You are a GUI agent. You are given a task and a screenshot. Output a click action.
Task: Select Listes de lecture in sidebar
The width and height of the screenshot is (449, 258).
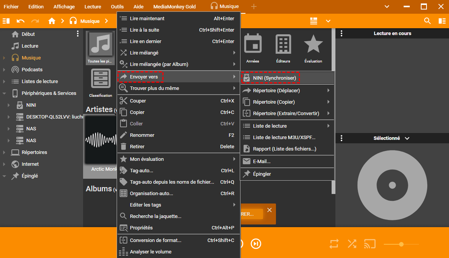(x=40, y=82)
